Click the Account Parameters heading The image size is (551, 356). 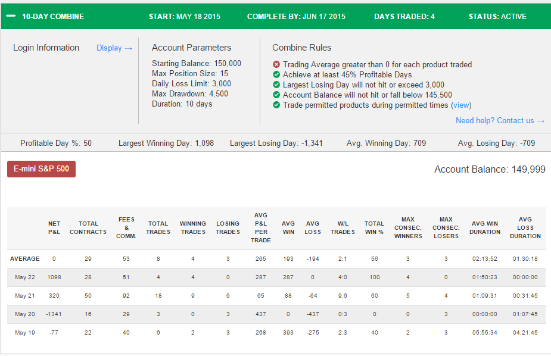pos(192,48)
